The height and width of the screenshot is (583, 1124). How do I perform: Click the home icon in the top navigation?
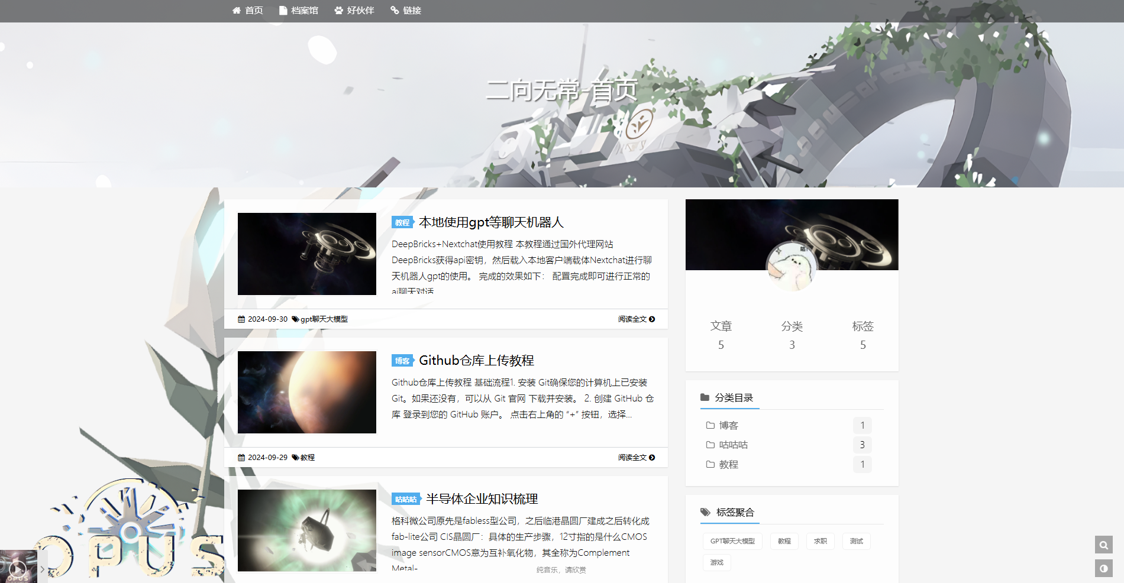(x=237, y=10)
